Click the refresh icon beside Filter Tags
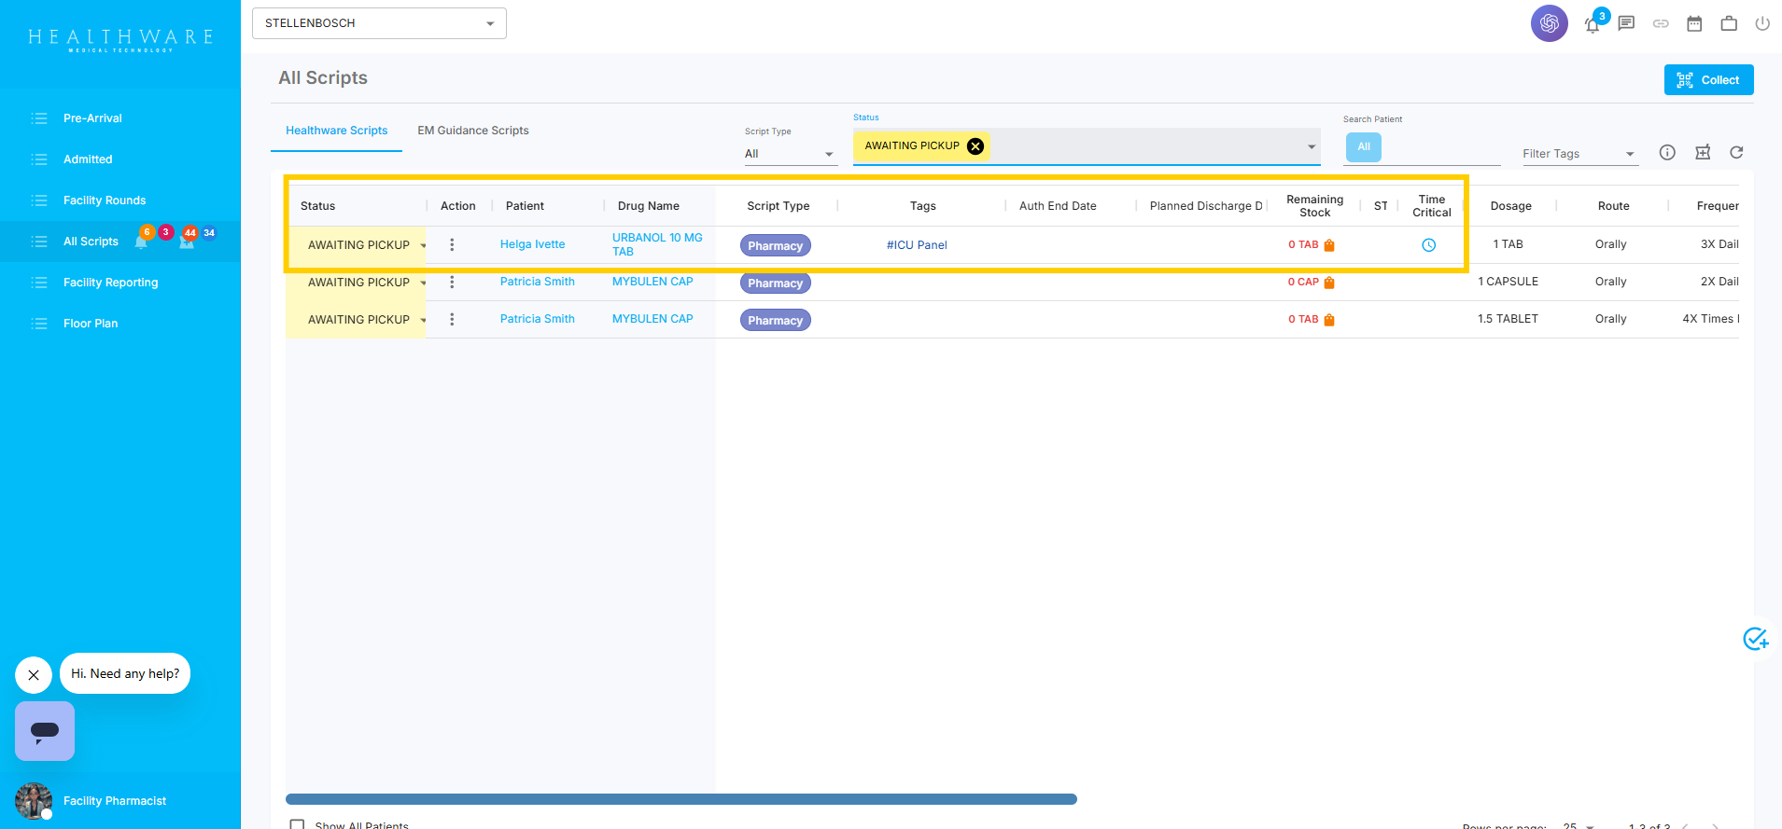Image resolution: width=1782 pixels, height=829 pixels. [1736, 152]
